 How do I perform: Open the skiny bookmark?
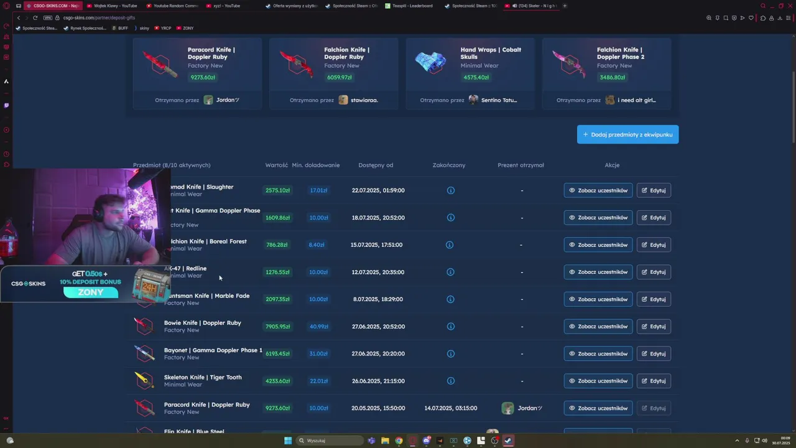[x=142, y=28]
